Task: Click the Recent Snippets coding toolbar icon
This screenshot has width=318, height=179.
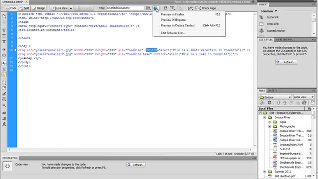Action: [x=4, y=99]
